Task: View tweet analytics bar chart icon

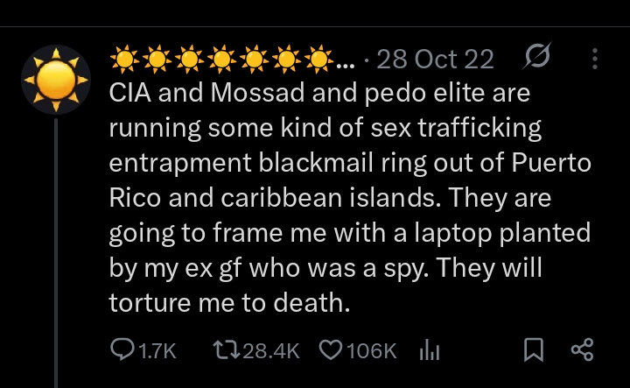Action: pyautogui.click(x=429, y=350)
